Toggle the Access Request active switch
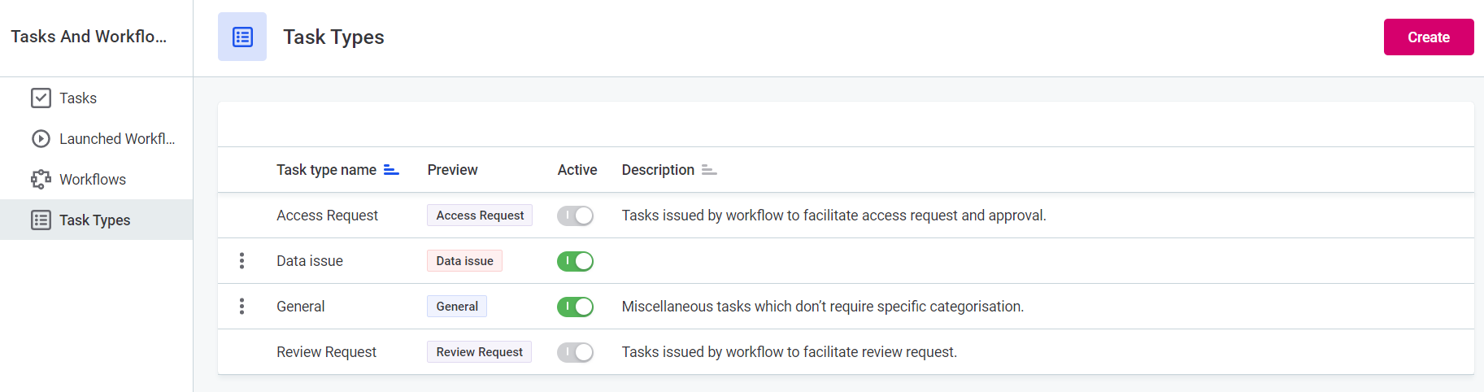This screenshot has width=1484, height=392. tap(575, 216)
